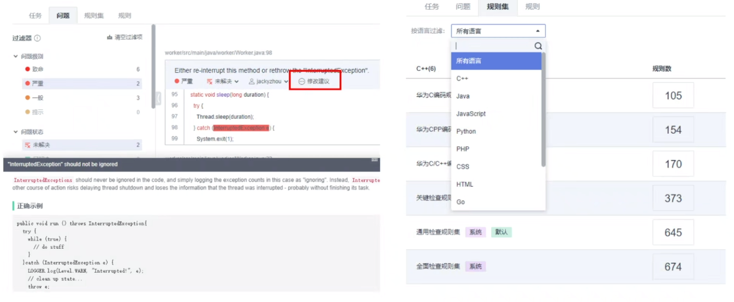This screenshot has height=302, width=734.
Task: Click the rule count 154
Action: pos(673,130)
